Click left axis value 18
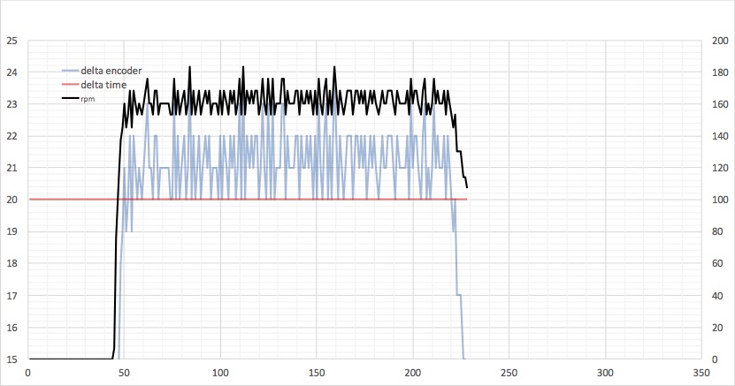735x386 pixels. 11,263
